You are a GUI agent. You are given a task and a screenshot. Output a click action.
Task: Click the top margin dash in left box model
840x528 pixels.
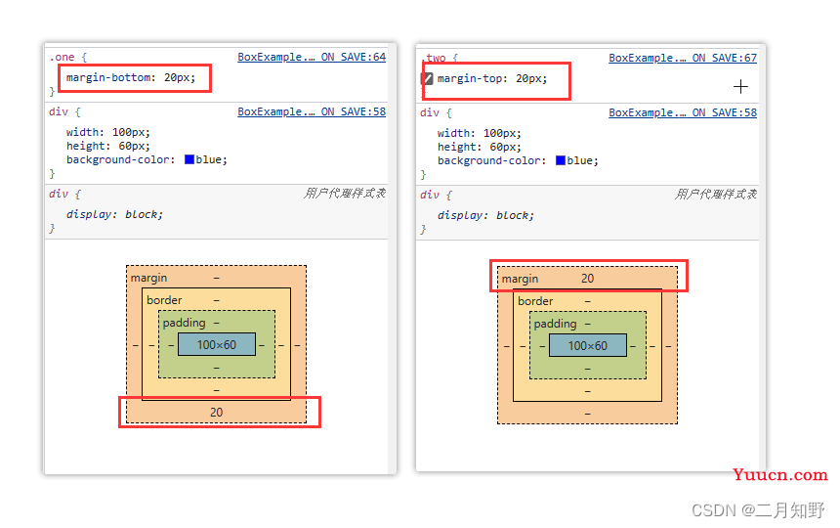pos(217,278)
